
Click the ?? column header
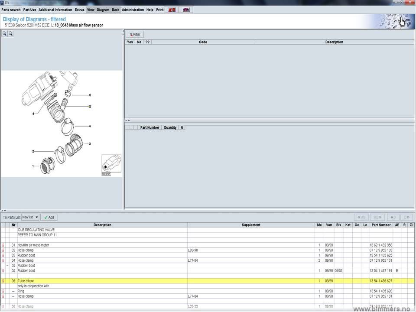[147, 42]
